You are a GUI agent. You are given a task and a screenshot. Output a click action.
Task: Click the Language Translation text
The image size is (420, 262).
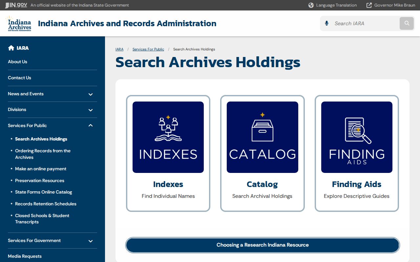(336, 5)
